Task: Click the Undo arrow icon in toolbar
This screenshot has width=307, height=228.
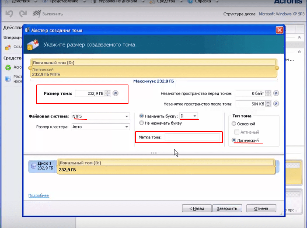Action: (x=9, y=14)
